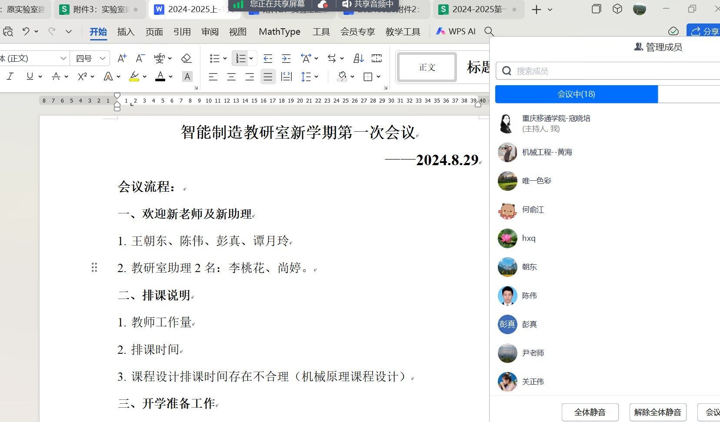The image size is (720, 422).
Task: Click the decrease indent icon
Action: coord(268,58)
